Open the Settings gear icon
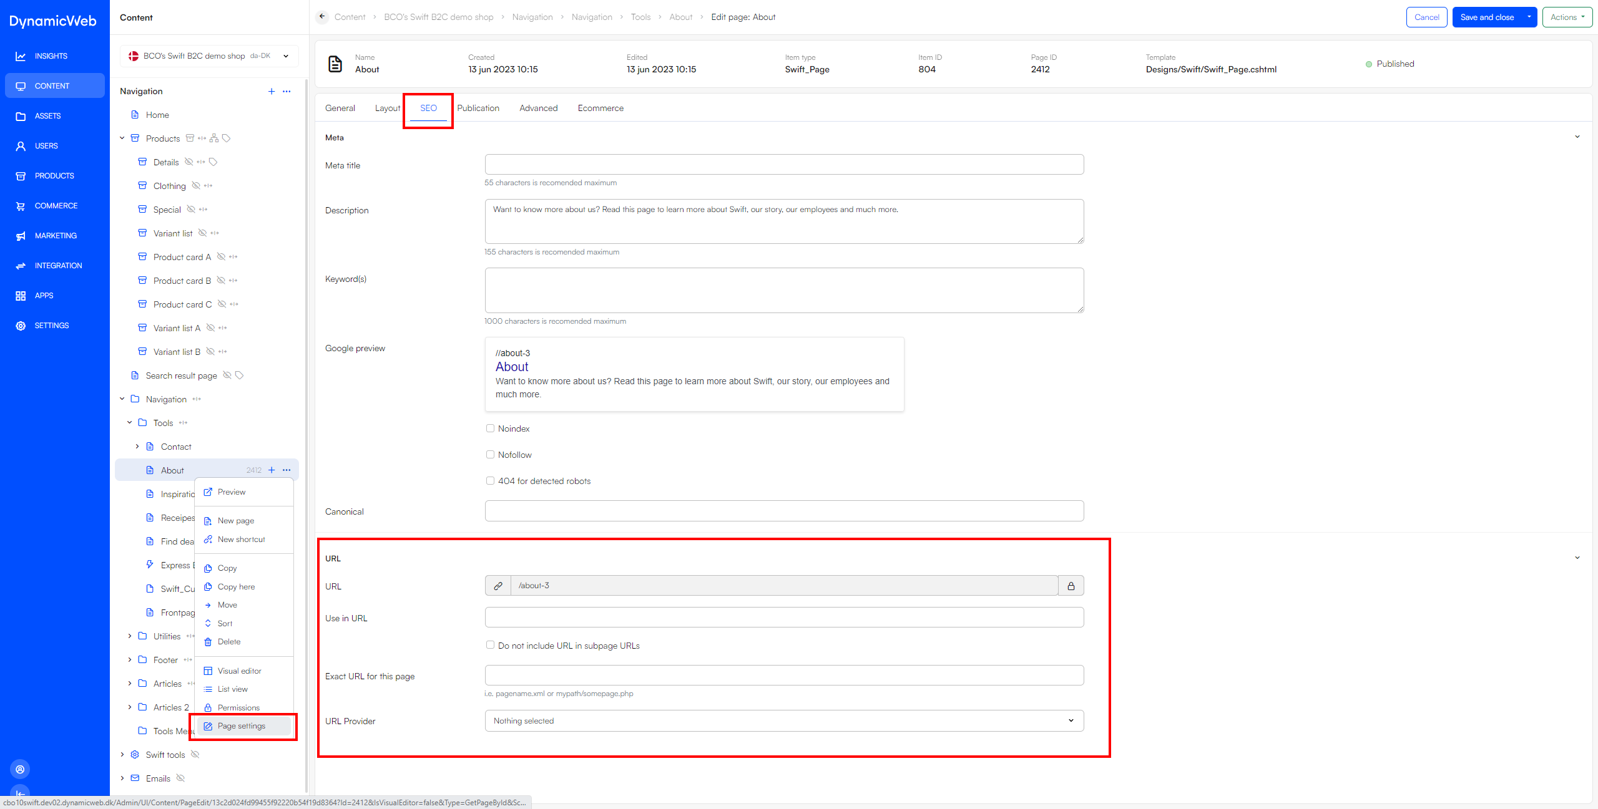The width and height of the screenshot is (1598, 809). pyautogui.click(x=21, y=326)
